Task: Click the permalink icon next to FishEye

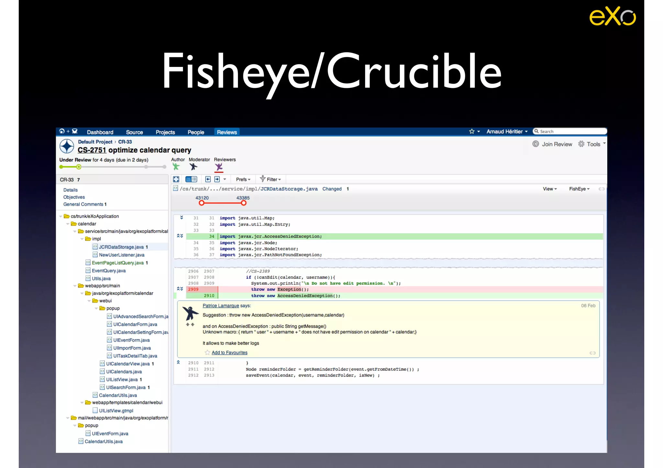Action: [x=601, y=189]
